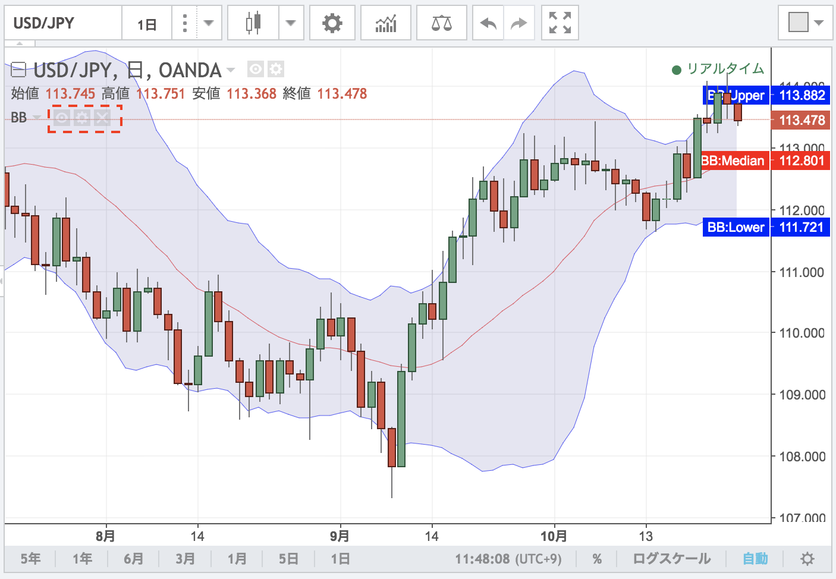Collapse the USD/JPY legend with minus box
This screenshot has width=836, height=579.
(18, 70)
